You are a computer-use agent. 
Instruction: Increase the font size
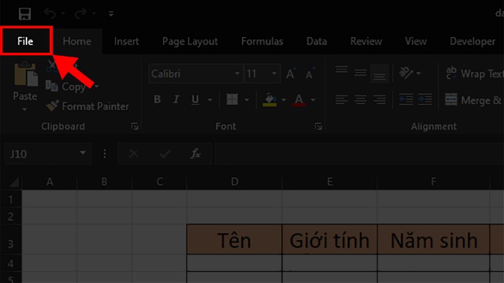click(x=291, y=74)
